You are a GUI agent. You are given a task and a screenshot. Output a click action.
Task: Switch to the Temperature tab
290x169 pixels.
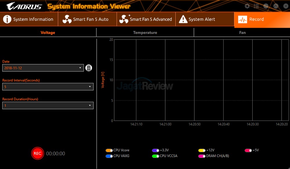tap(145, 32)
